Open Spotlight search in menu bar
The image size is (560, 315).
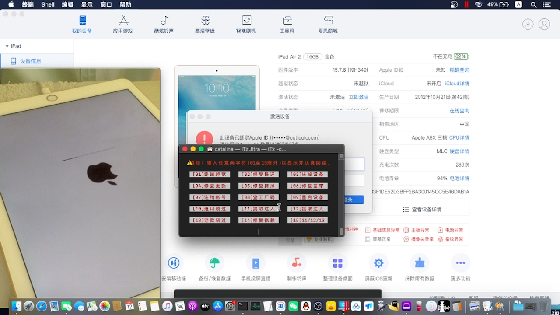pyautogui.click(x=533, y=4)
